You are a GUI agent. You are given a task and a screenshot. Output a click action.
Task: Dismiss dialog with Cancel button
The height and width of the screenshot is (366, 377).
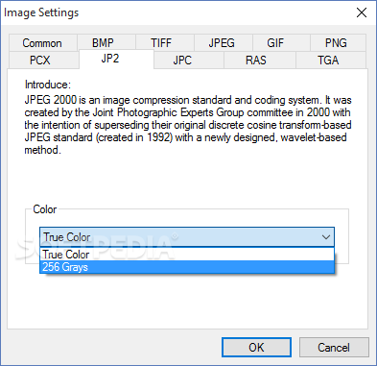click(334, 348)
